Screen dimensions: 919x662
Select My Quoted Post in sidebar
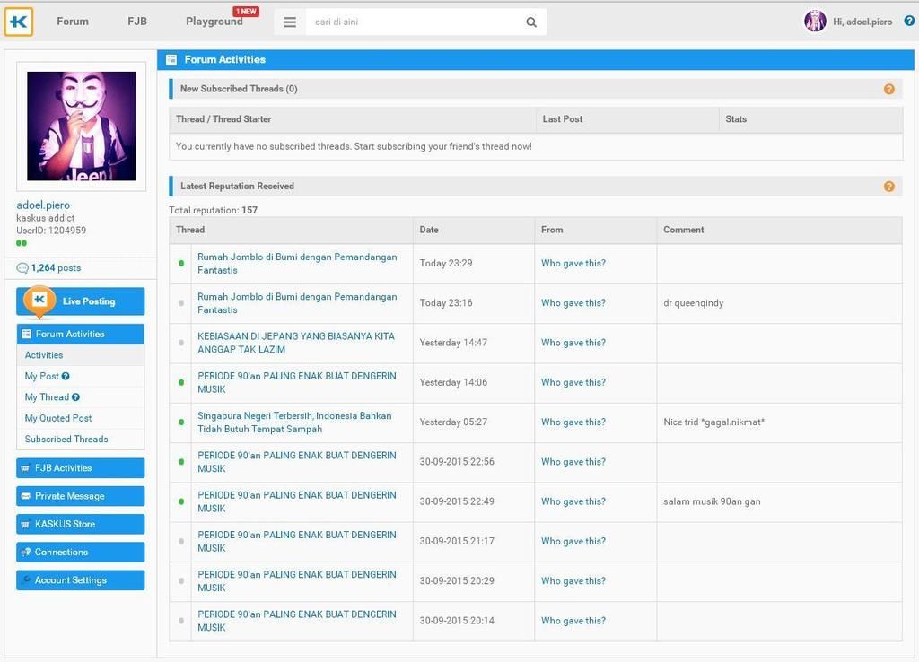pos(58,418)
